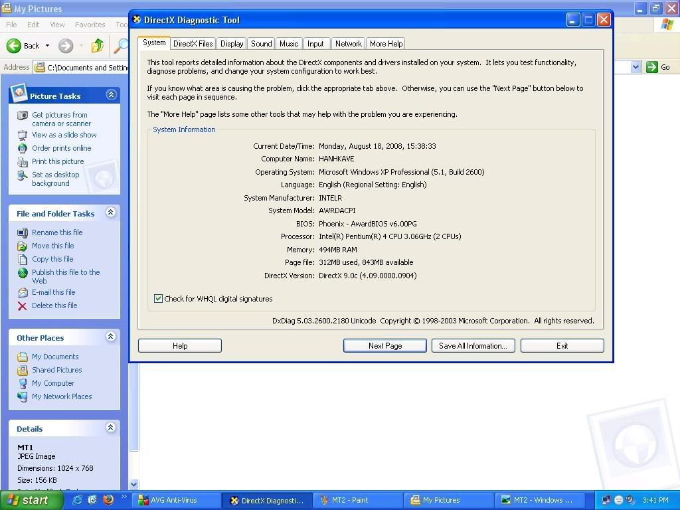The image size is (680, 510).
Task: Open the View menu in My Pictures
Action: [x=57, y=25]
